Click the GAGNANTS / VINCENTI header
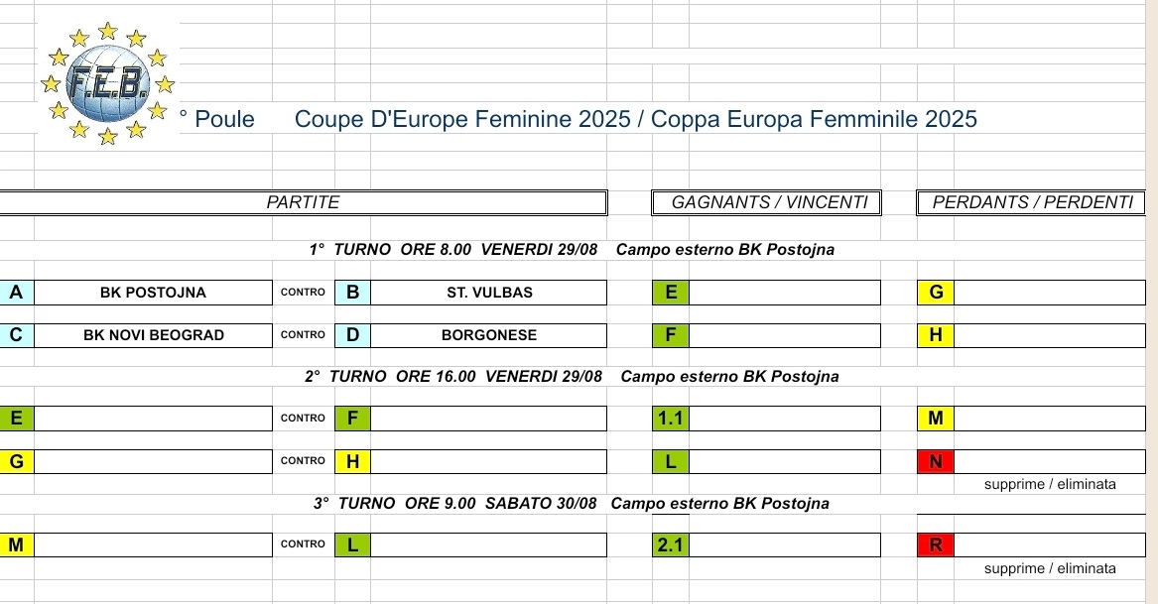This screenshot has height=604, width=1158. [767, 202]
